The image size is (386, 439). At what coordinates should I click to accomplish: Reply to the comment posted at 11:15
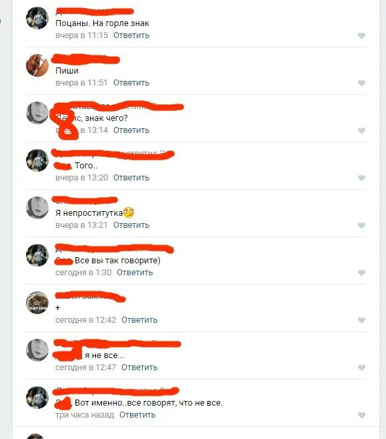coord(131,35)
